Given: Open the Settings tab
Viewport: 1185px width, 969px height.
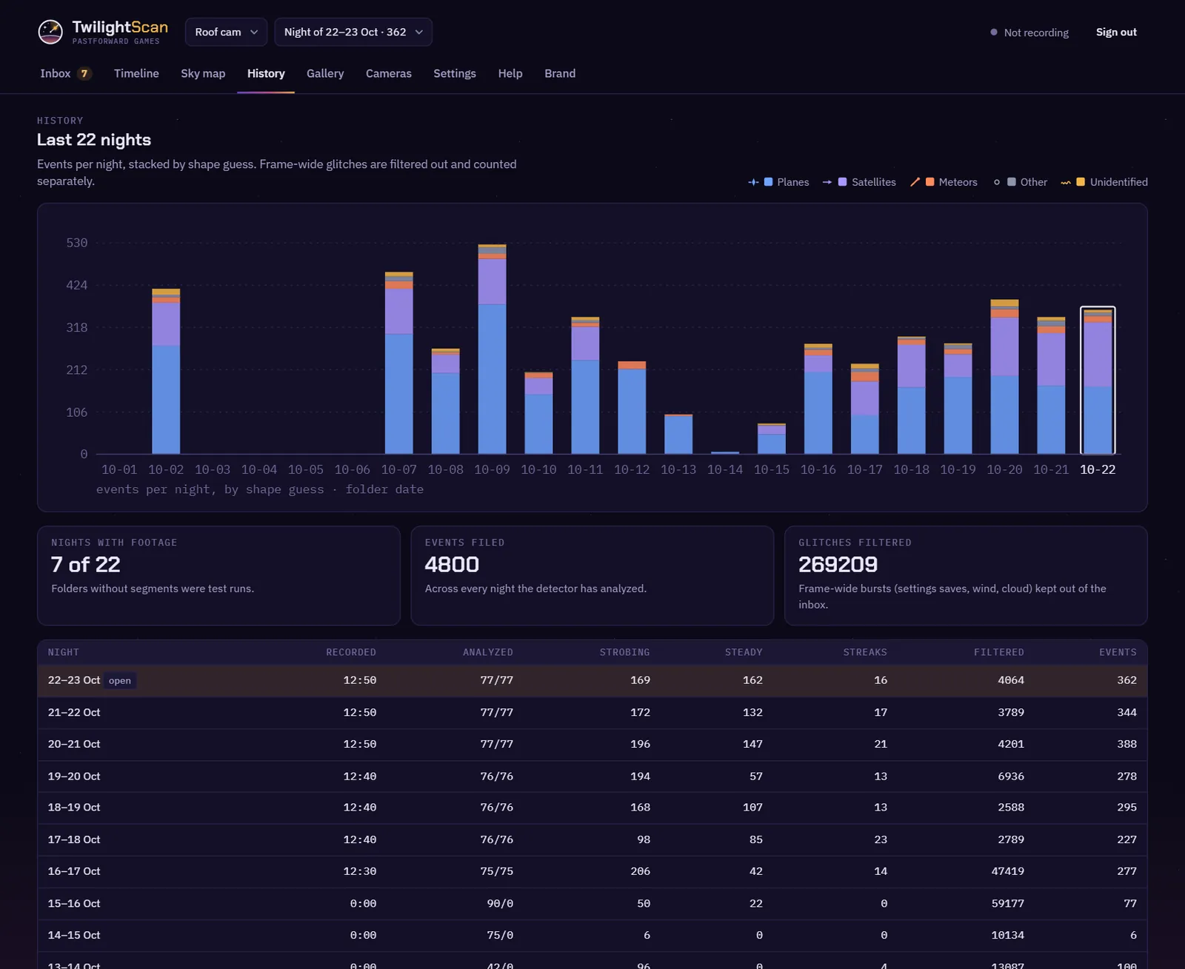Looking at the screenshot, I should point(455,73).
